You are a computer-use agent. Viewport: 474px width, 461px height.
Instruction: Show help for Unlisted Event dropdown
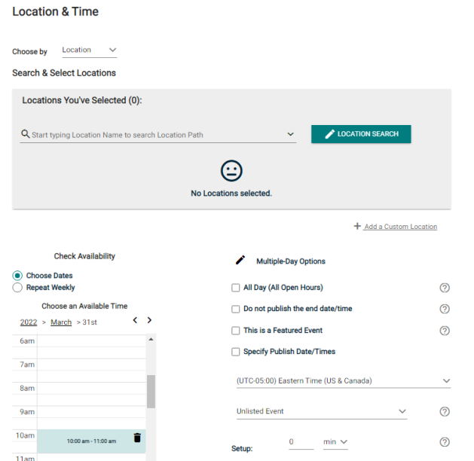point(445,411)
